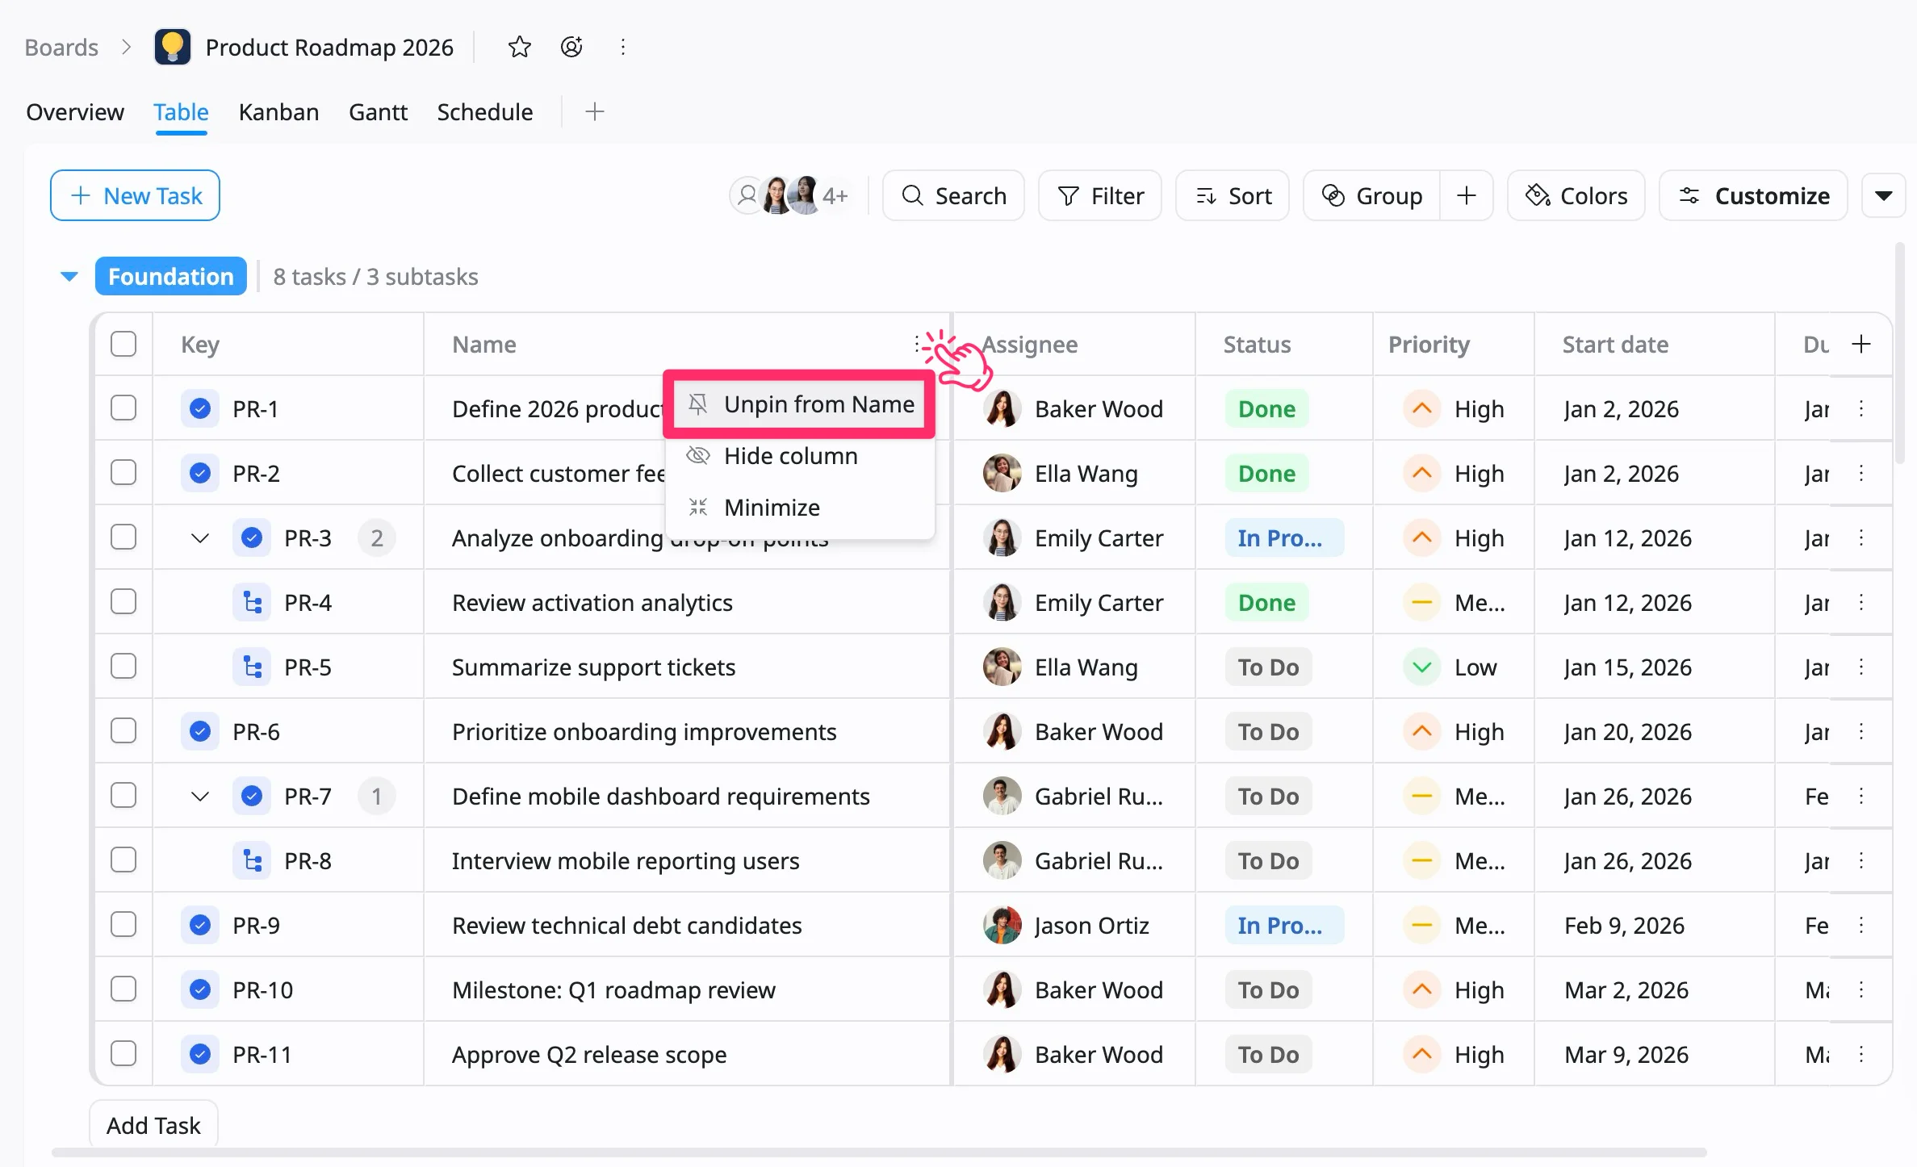Open row menu for PR-5
The height and width of the screenshot is (1167, 1917).
pyautogui.click(x=1861, y=667)
